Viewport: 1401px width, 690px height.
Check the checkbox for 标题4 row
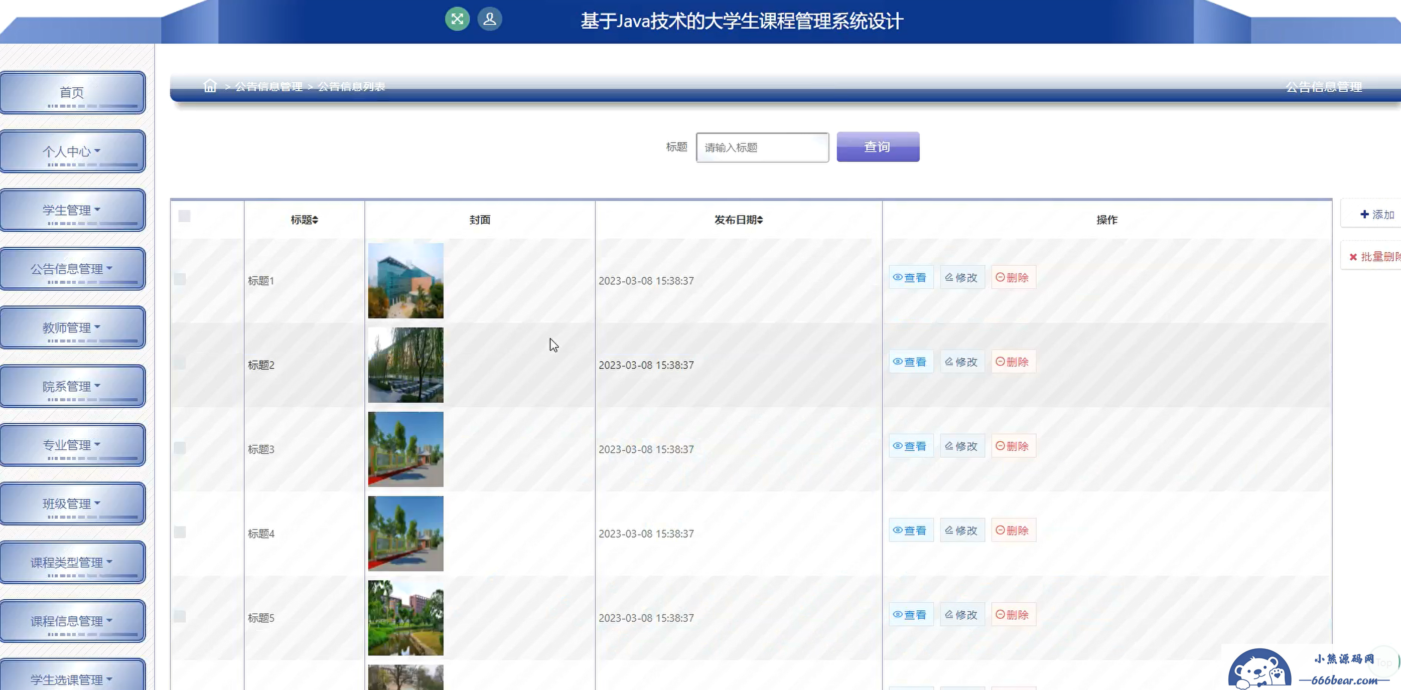[180, 532]
